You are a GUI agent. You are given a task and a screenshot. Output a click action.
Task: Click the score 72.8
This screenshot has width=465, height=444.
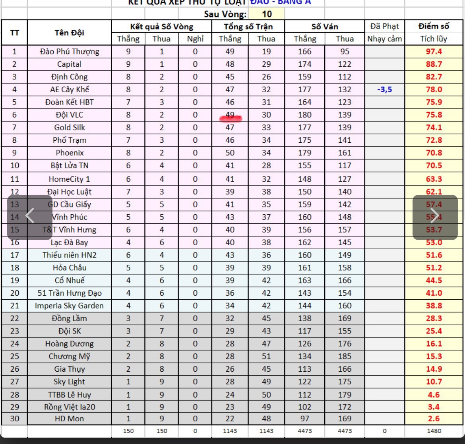pyautogui.click(x=434, y=140)
